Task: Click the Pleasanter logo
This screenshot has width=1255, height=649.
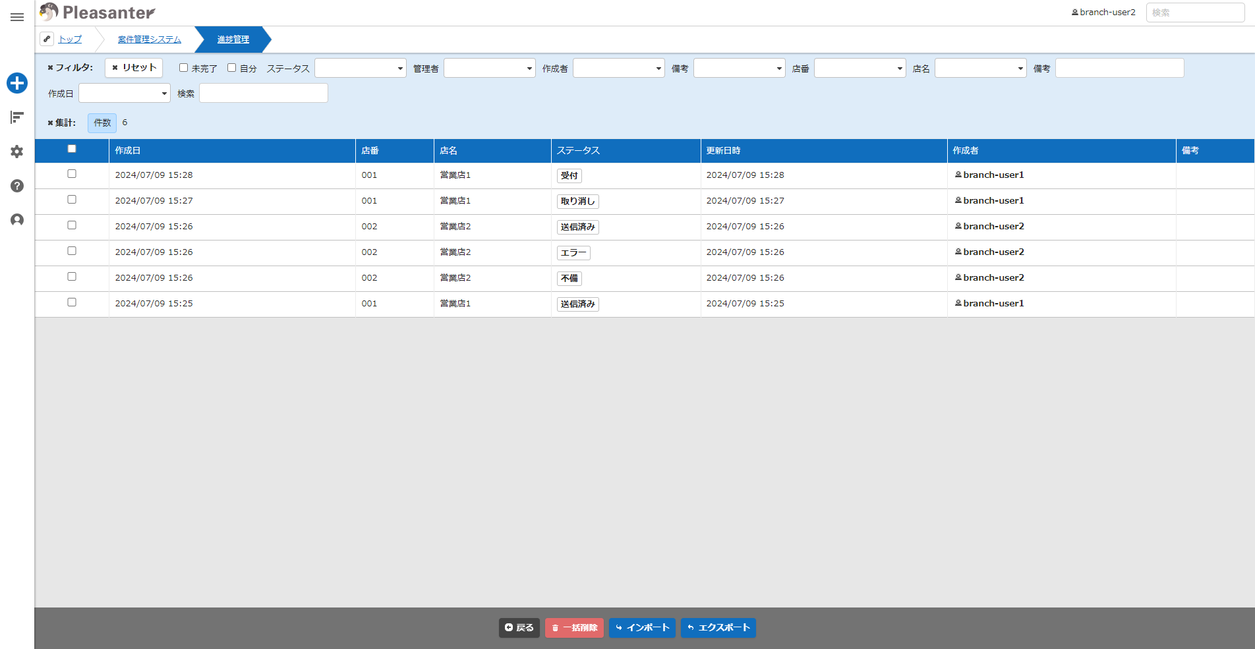Action: 98,13
